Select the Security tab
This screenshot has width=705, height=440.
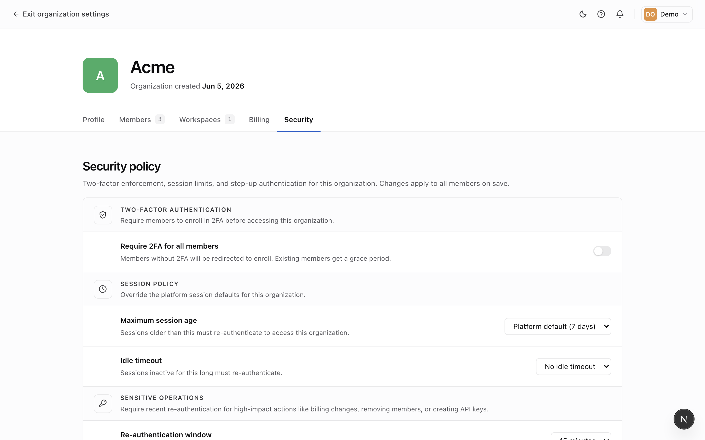pos(299,120)
